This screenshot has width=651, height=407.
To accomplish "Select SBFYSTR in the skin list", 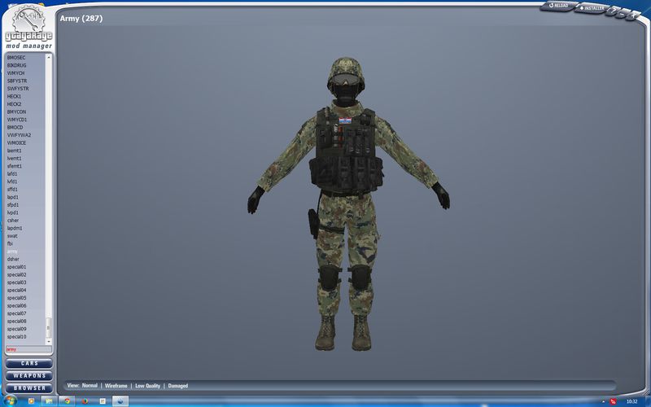I will [17, 81].
